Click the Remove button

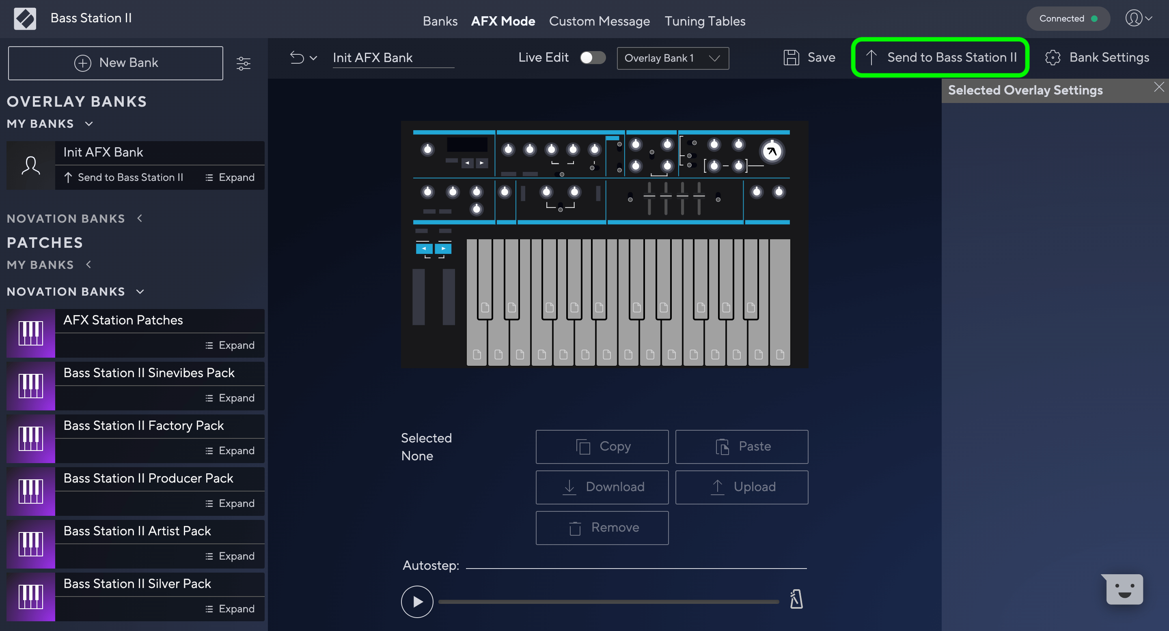pyautogui.click(x=602, y=528)
